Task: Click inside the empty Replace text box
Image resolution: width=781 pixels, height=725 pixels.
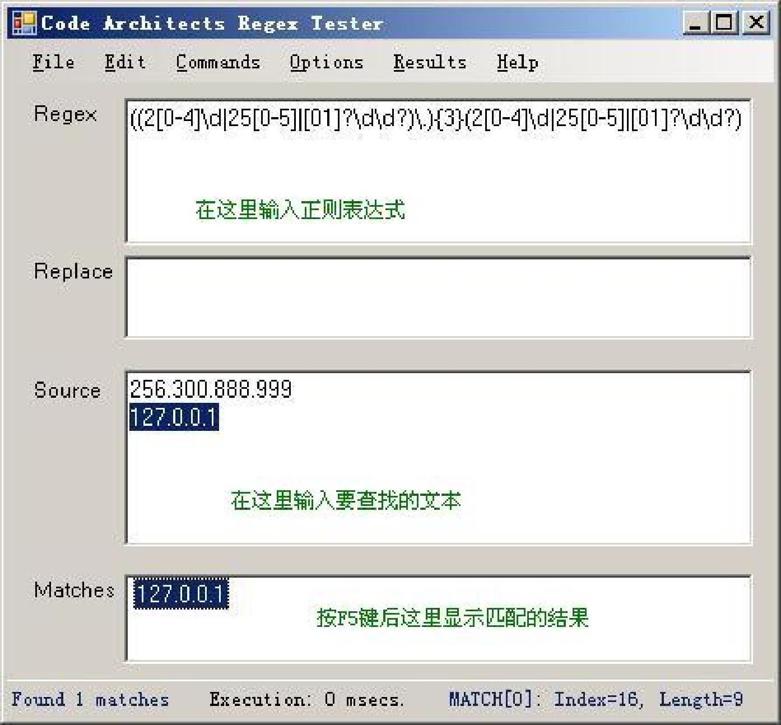Action: point(438,297)
